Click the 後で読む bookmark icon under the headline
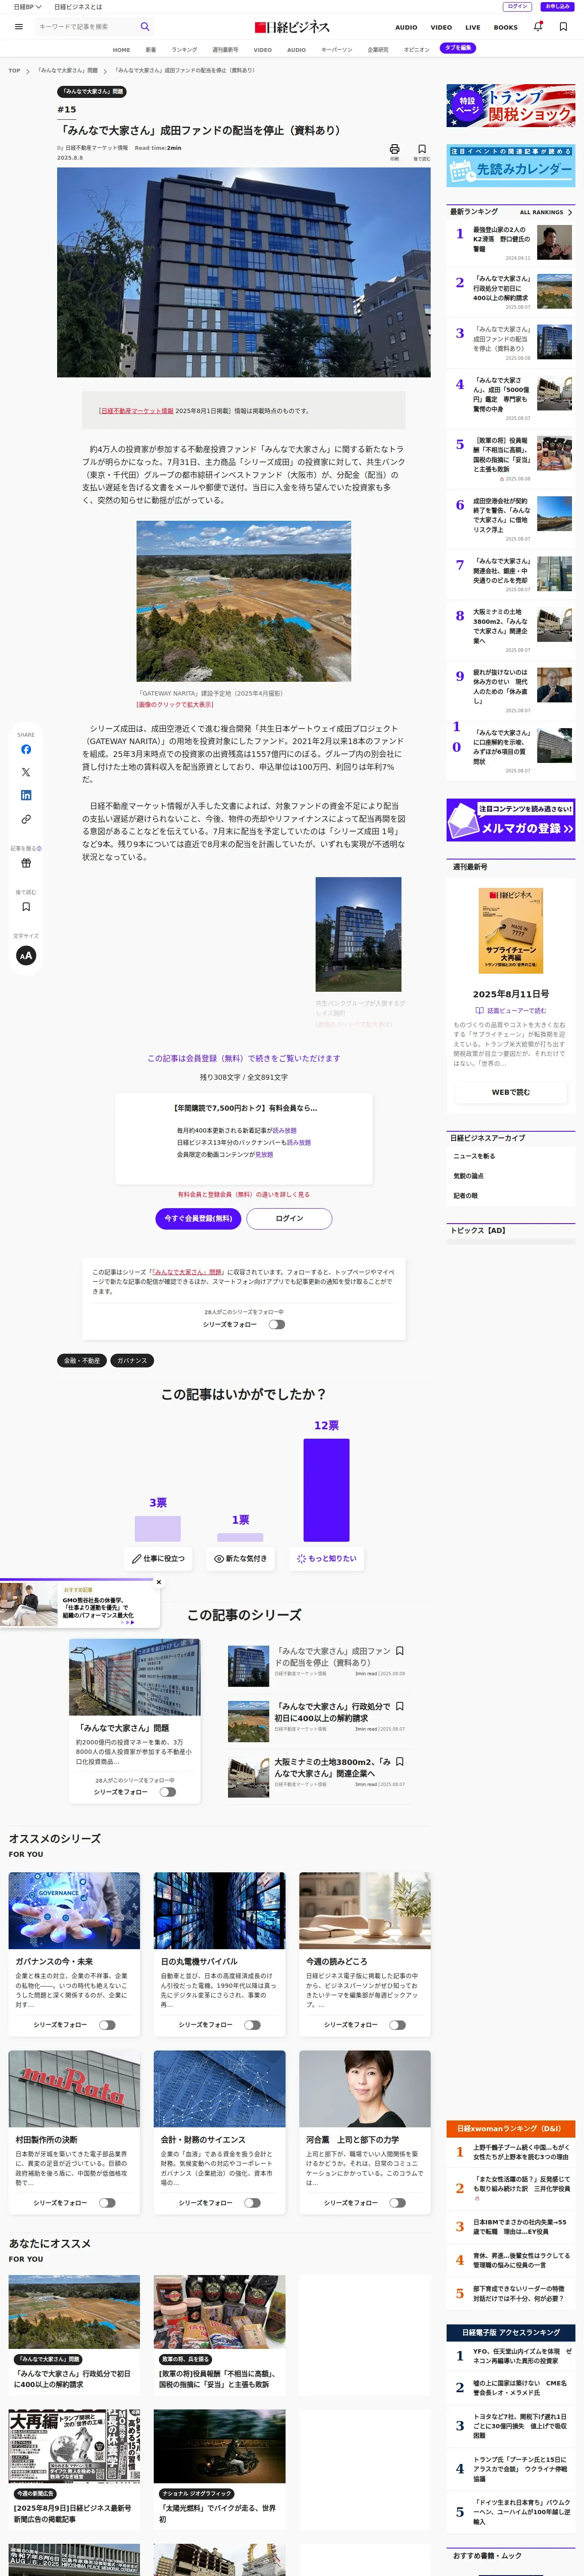Image resolution: width=584 pixels, height=2576 pixels. coord(422,149)
